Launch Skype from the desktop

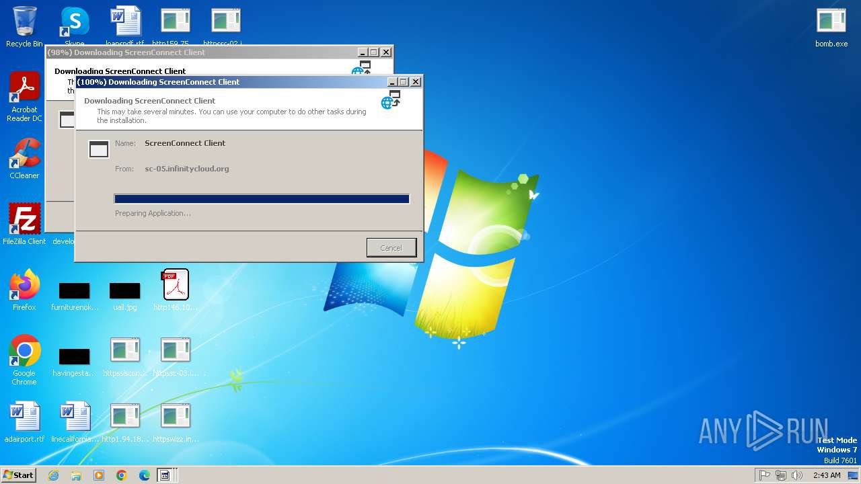coord(75,24)
